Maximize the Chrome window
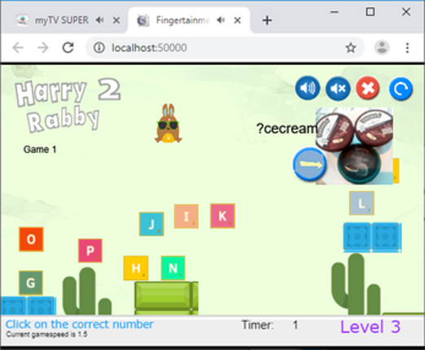 coord(370,11)
